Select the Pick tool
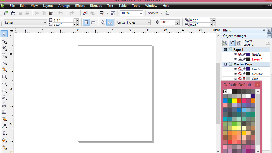The image size is (272, 153). click(4, 34)
